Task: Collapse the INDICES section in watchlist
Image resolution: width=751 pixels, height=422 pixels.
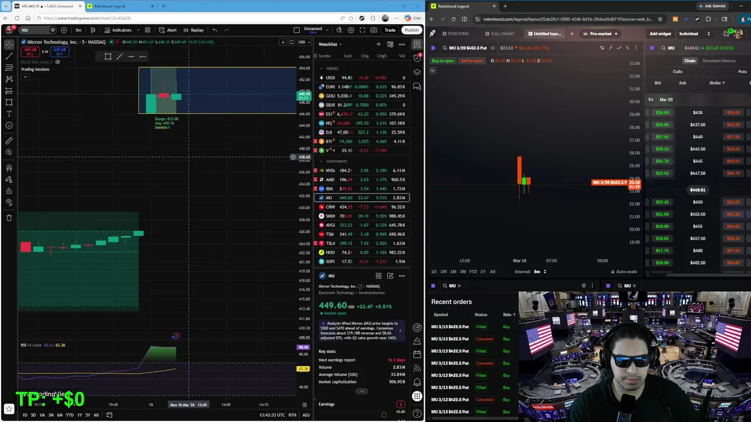Action: [321, 69]
